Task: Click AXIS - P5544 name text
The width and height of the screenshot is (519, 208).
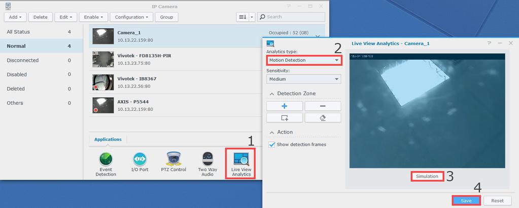Action: (x=134, y=102)
